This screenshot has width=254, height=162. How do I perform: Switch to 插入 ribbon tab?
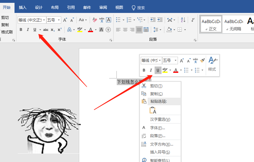[x=22, y=8]
